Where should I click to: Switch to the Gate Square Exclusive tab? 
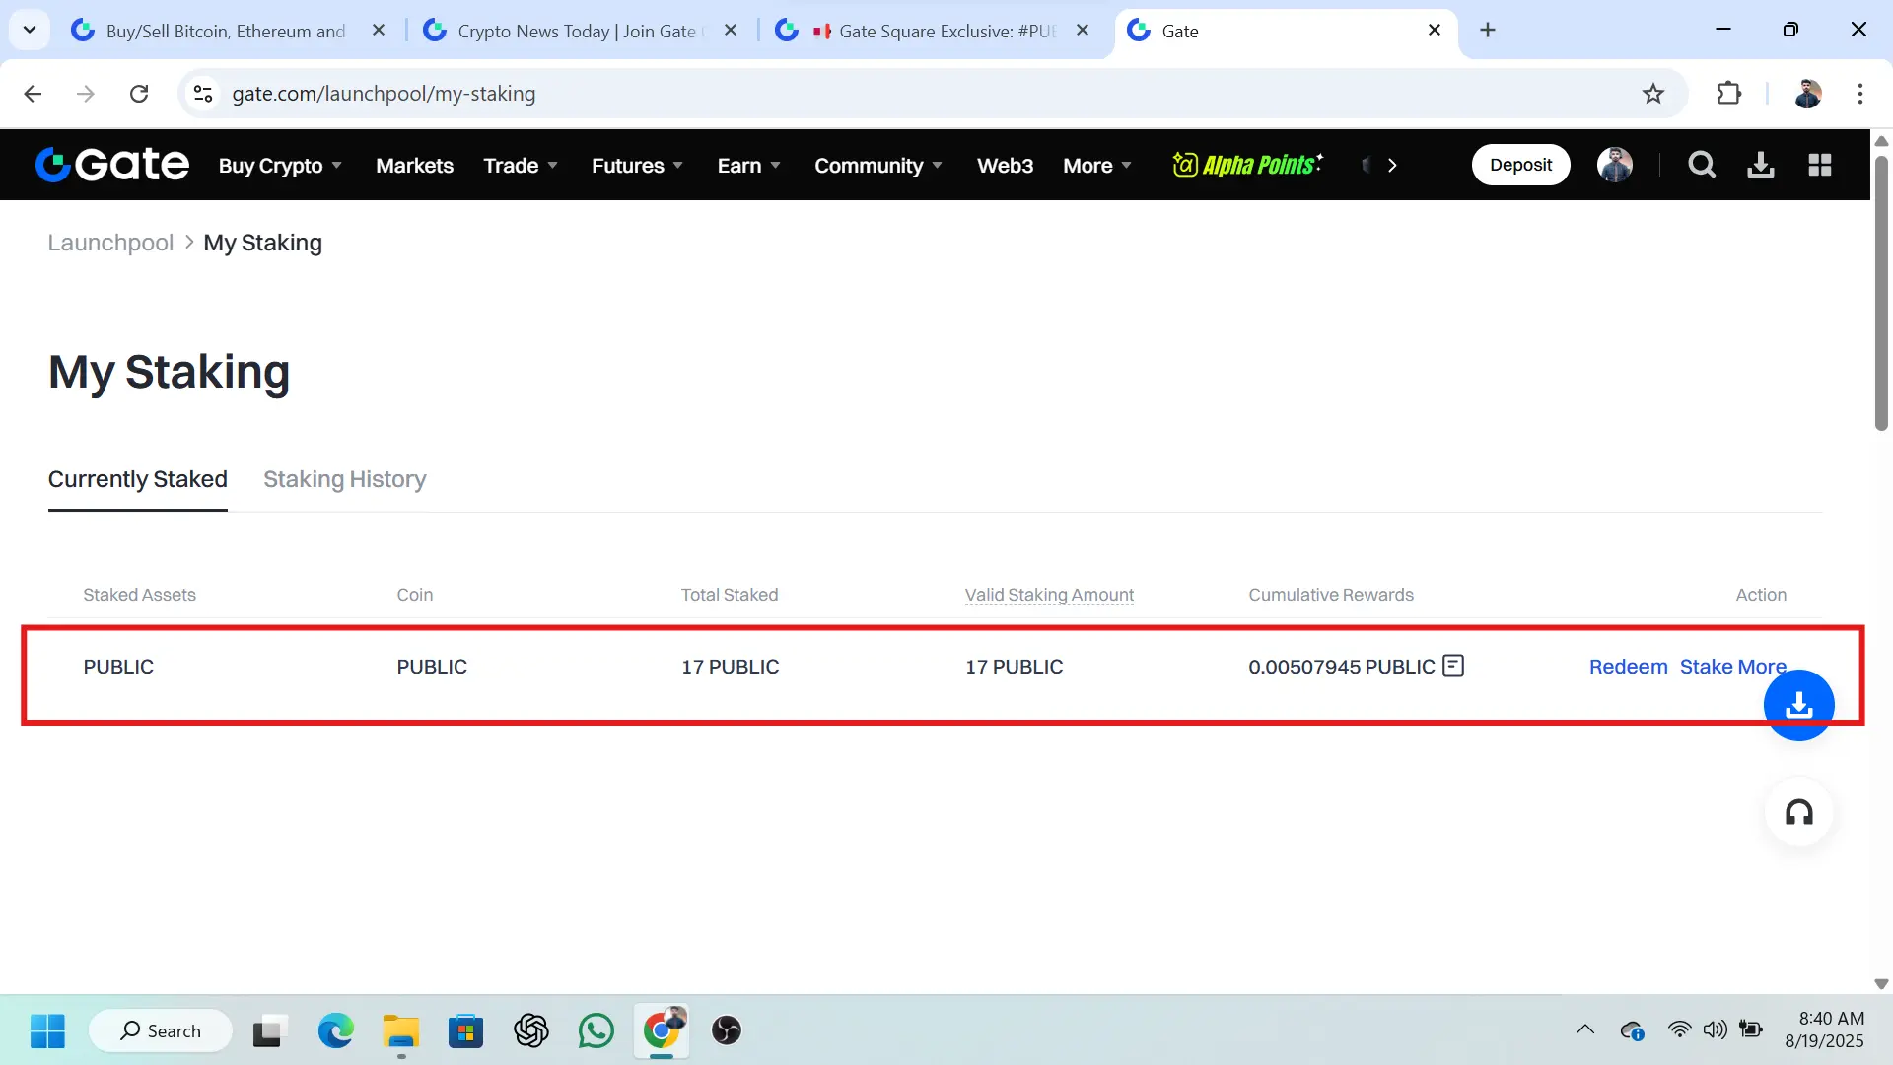932,31
